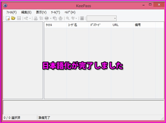Expand the Open URL dropdown arrow
This screenshot has height=123, width=166.
(x=51, y=19)
